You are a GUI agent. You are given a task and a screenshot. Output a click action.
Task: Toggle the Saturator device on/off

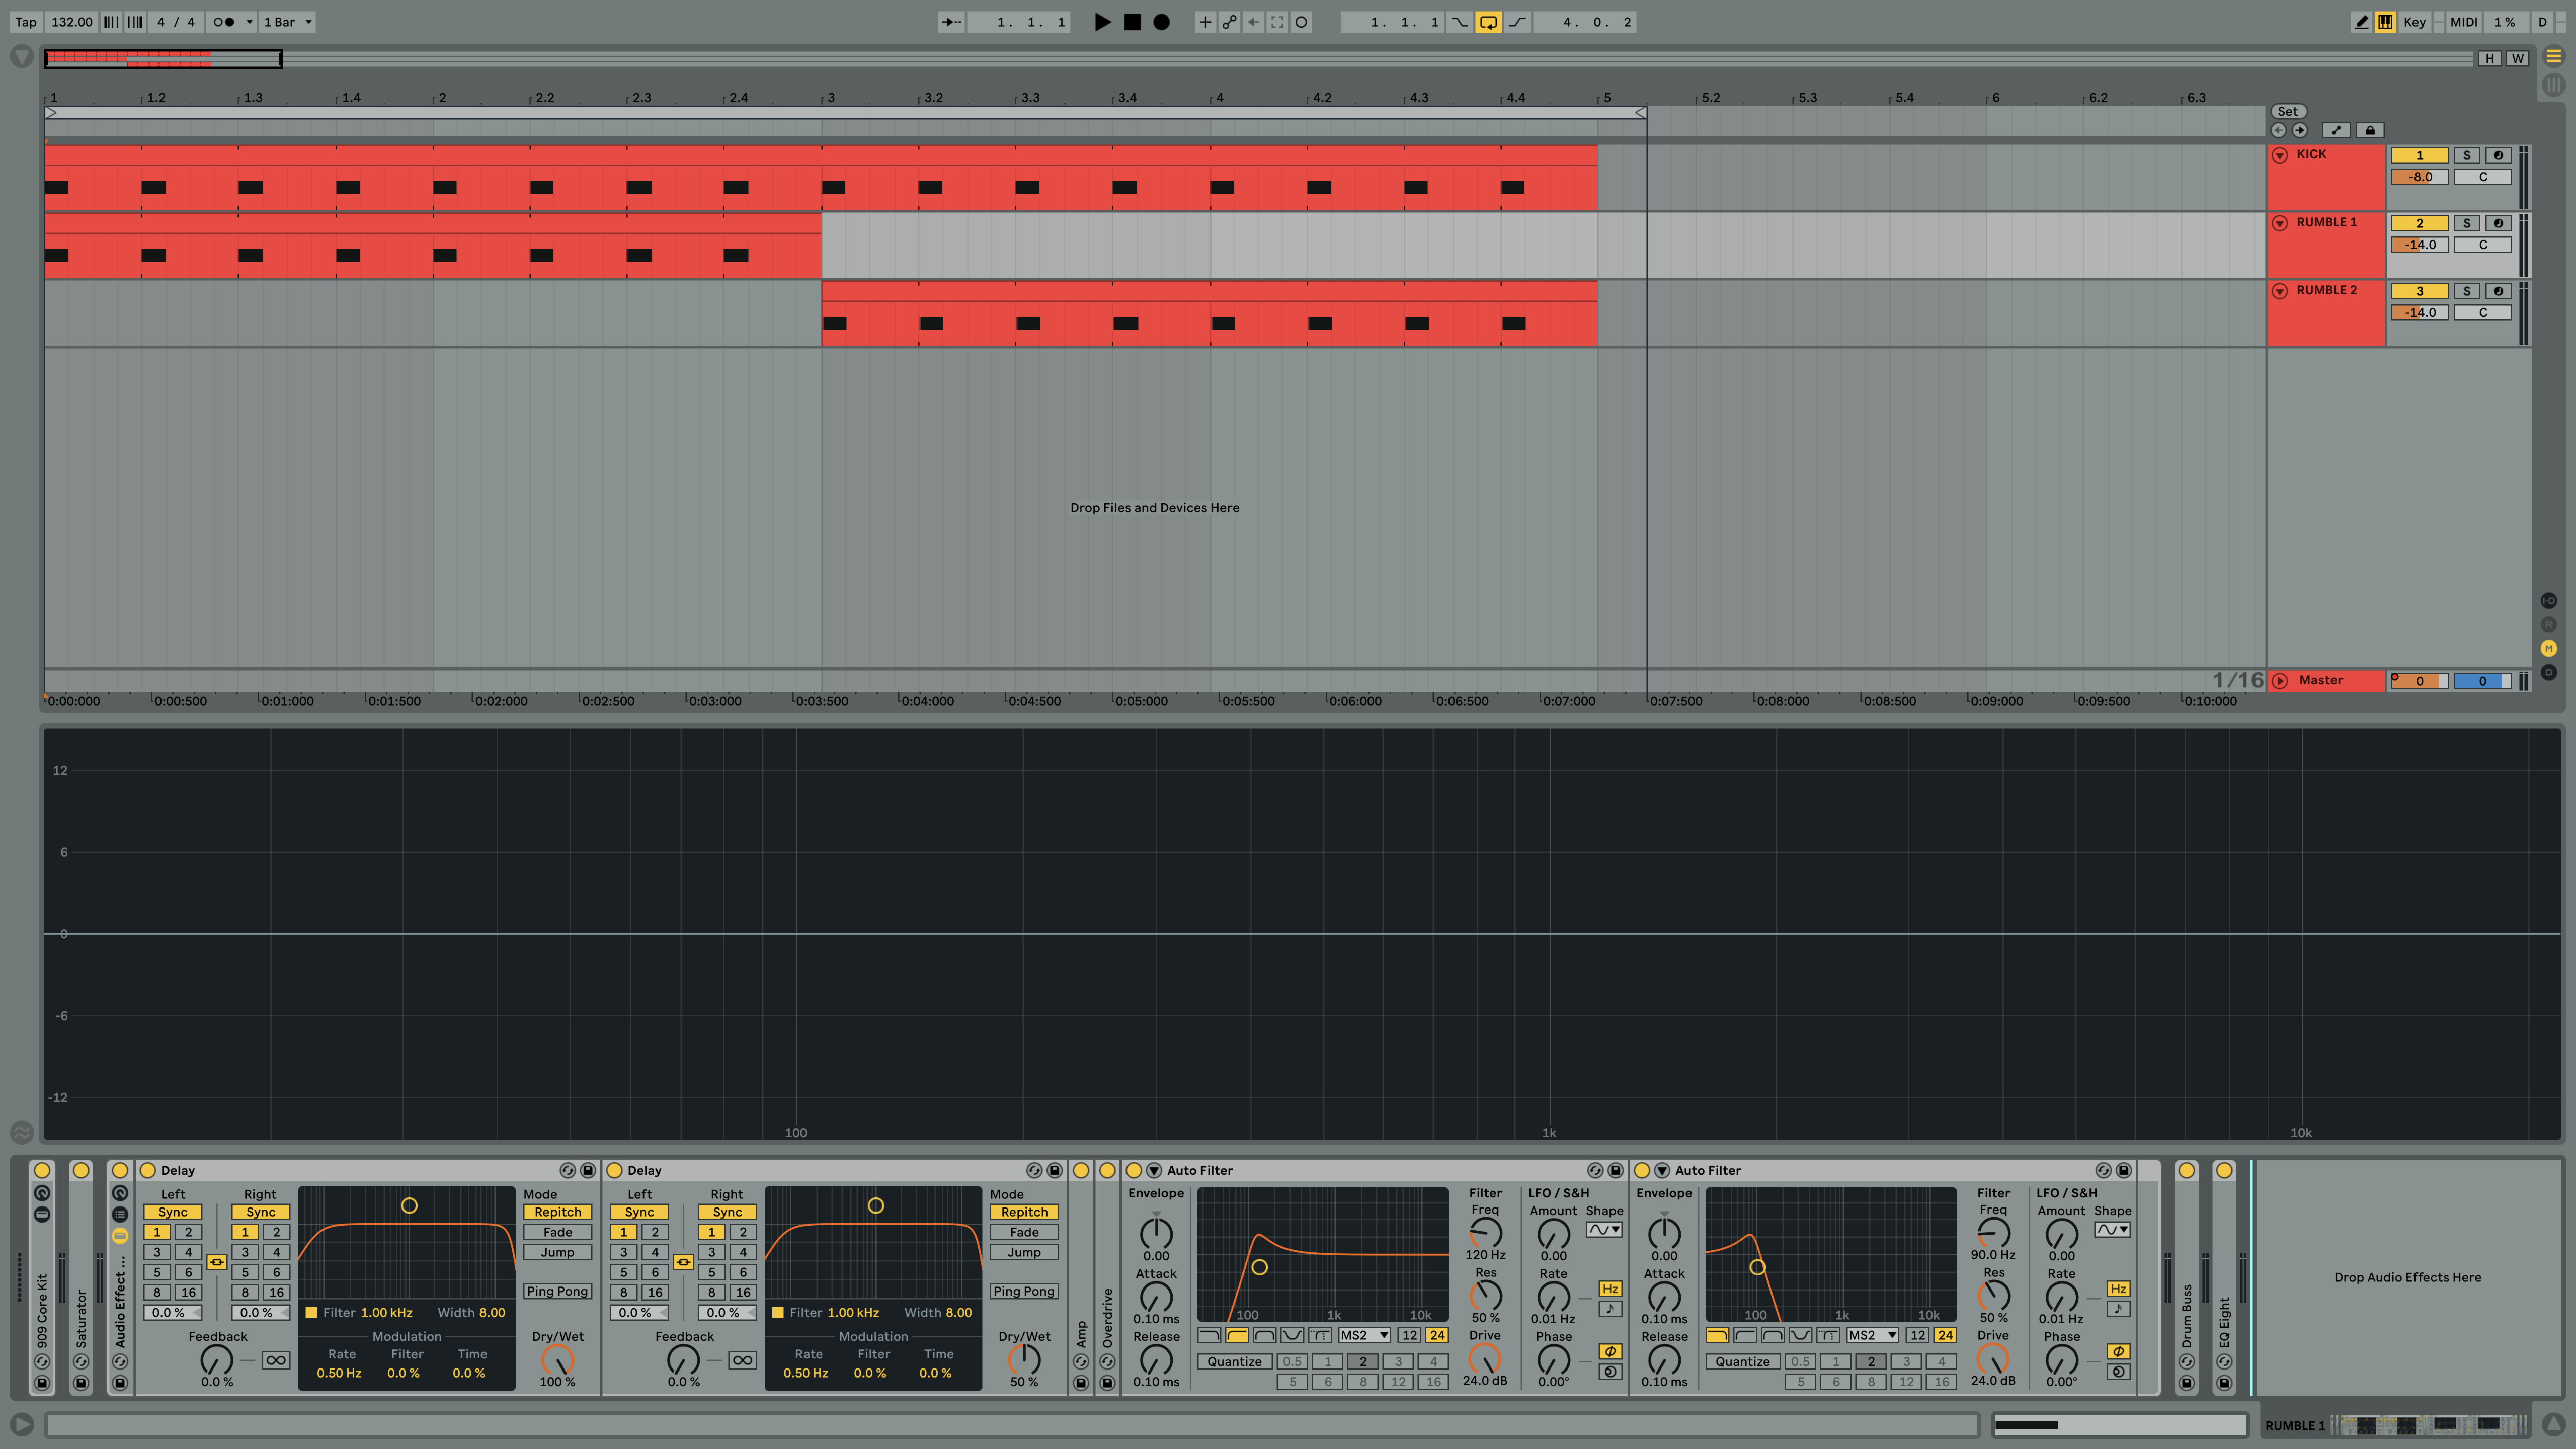click(81, 1170)
